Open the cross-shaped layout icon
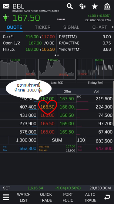Image resolution: width=114 pixels, height=204 pixels. [82, 6]
